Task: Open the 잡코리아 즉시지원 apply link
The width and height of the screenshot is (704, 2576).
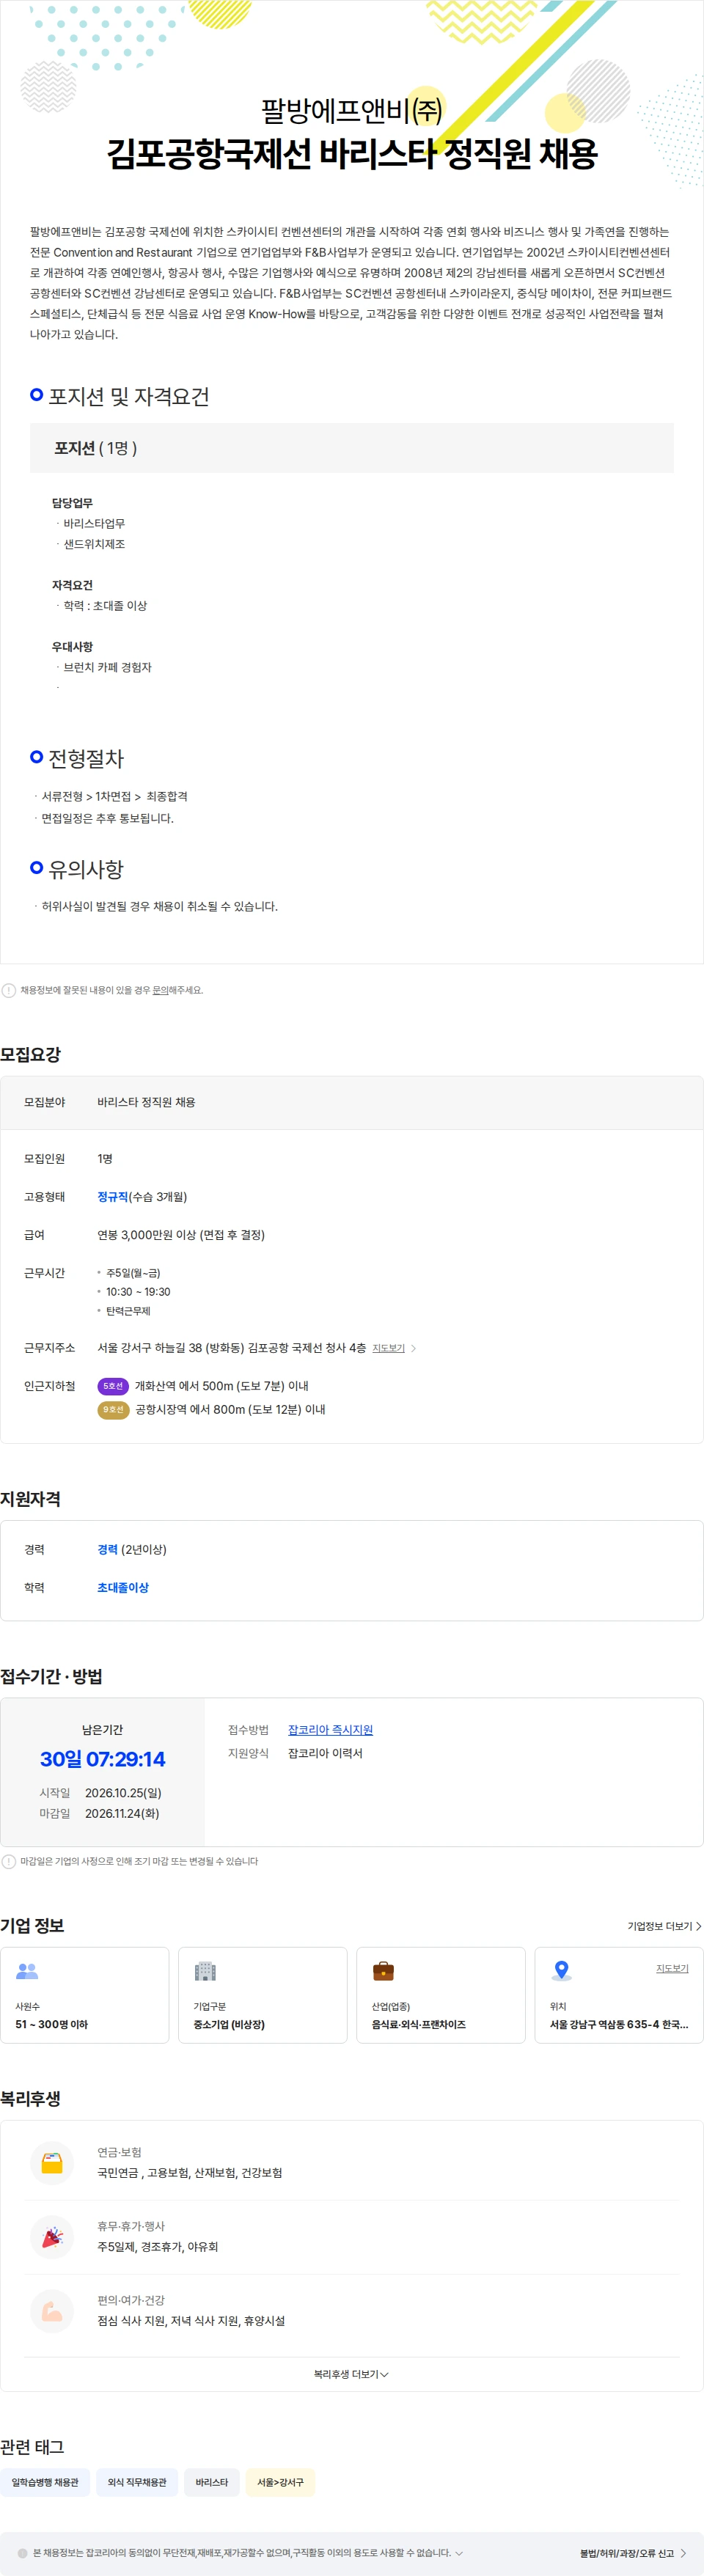Action: tap(330, 1729)
